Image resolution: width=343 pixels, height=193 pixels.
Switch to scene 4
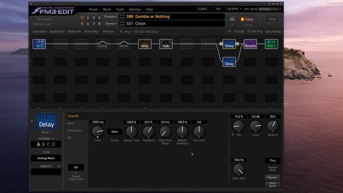pos(99,18)
